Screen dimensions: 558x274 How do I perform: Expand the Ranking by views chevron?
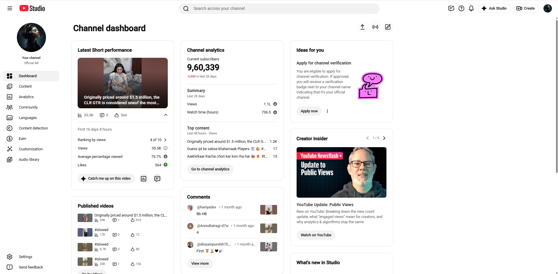click(x=165, y=140)
